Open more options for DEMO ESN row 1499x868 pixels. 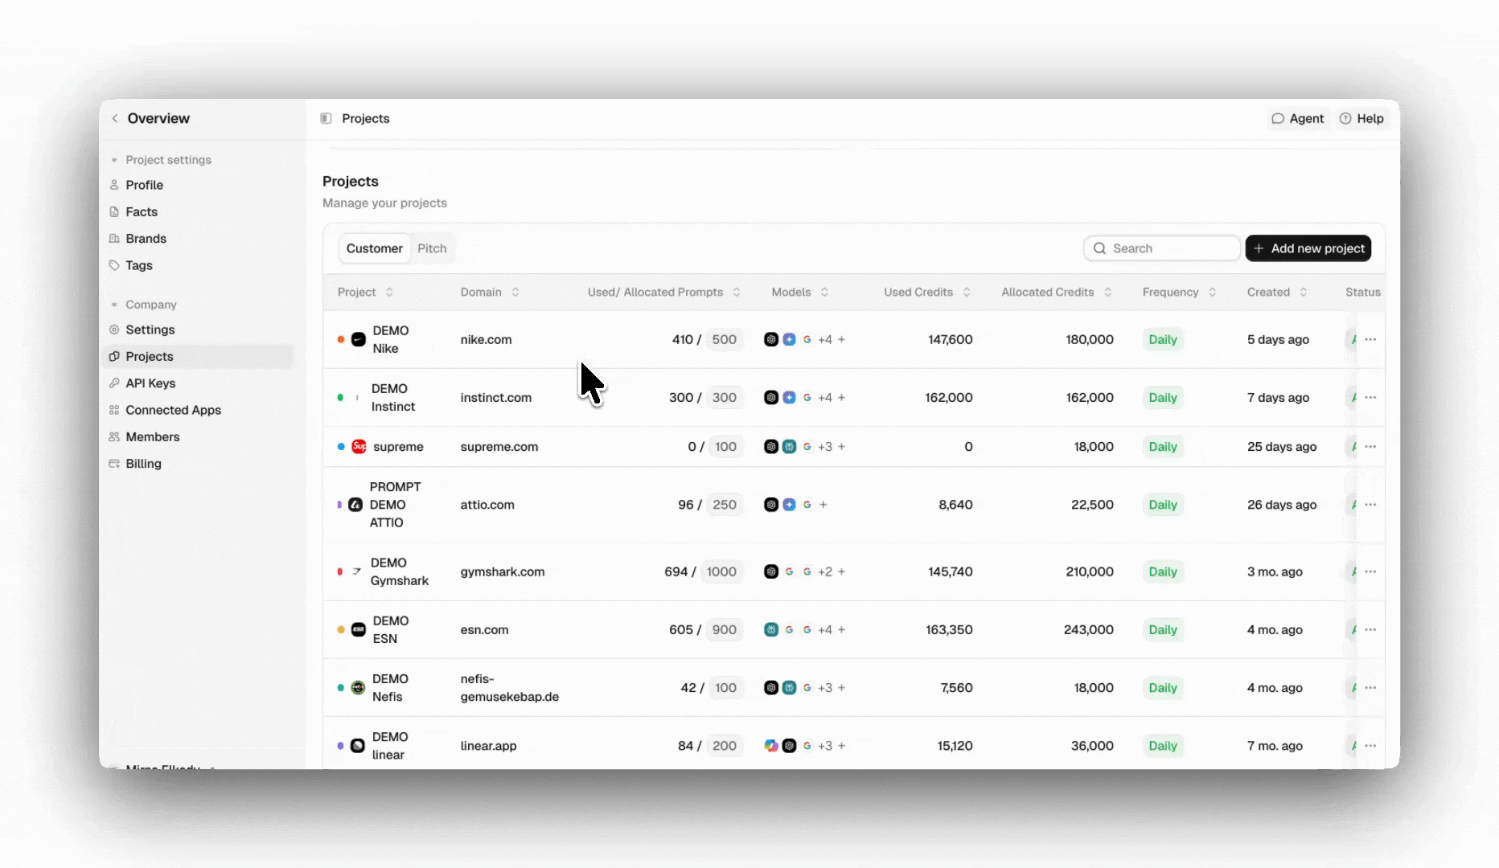[x=1370, y=629]
